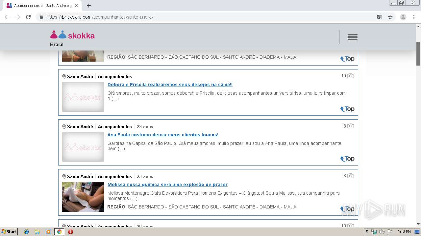The height and width of the screenshot is (236, 421).
Task: Click location pin on Ana Paula listing
Action: pos(64,127)
